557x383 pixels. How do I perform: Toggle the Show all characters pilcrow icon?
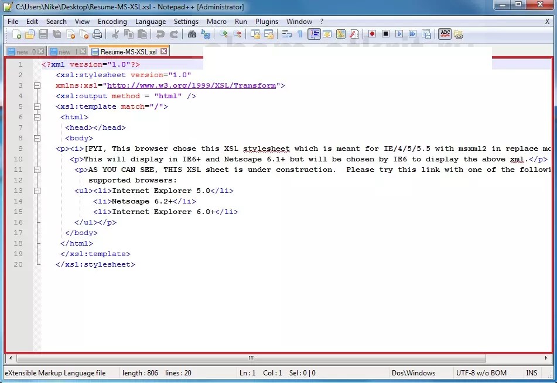pos(300,34)
